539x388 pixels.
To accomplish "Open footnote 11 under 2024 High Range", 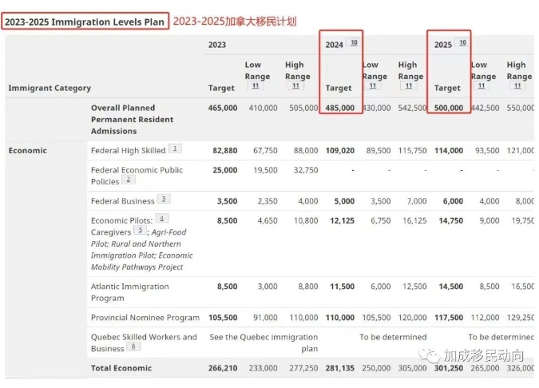I will [409, 86].
